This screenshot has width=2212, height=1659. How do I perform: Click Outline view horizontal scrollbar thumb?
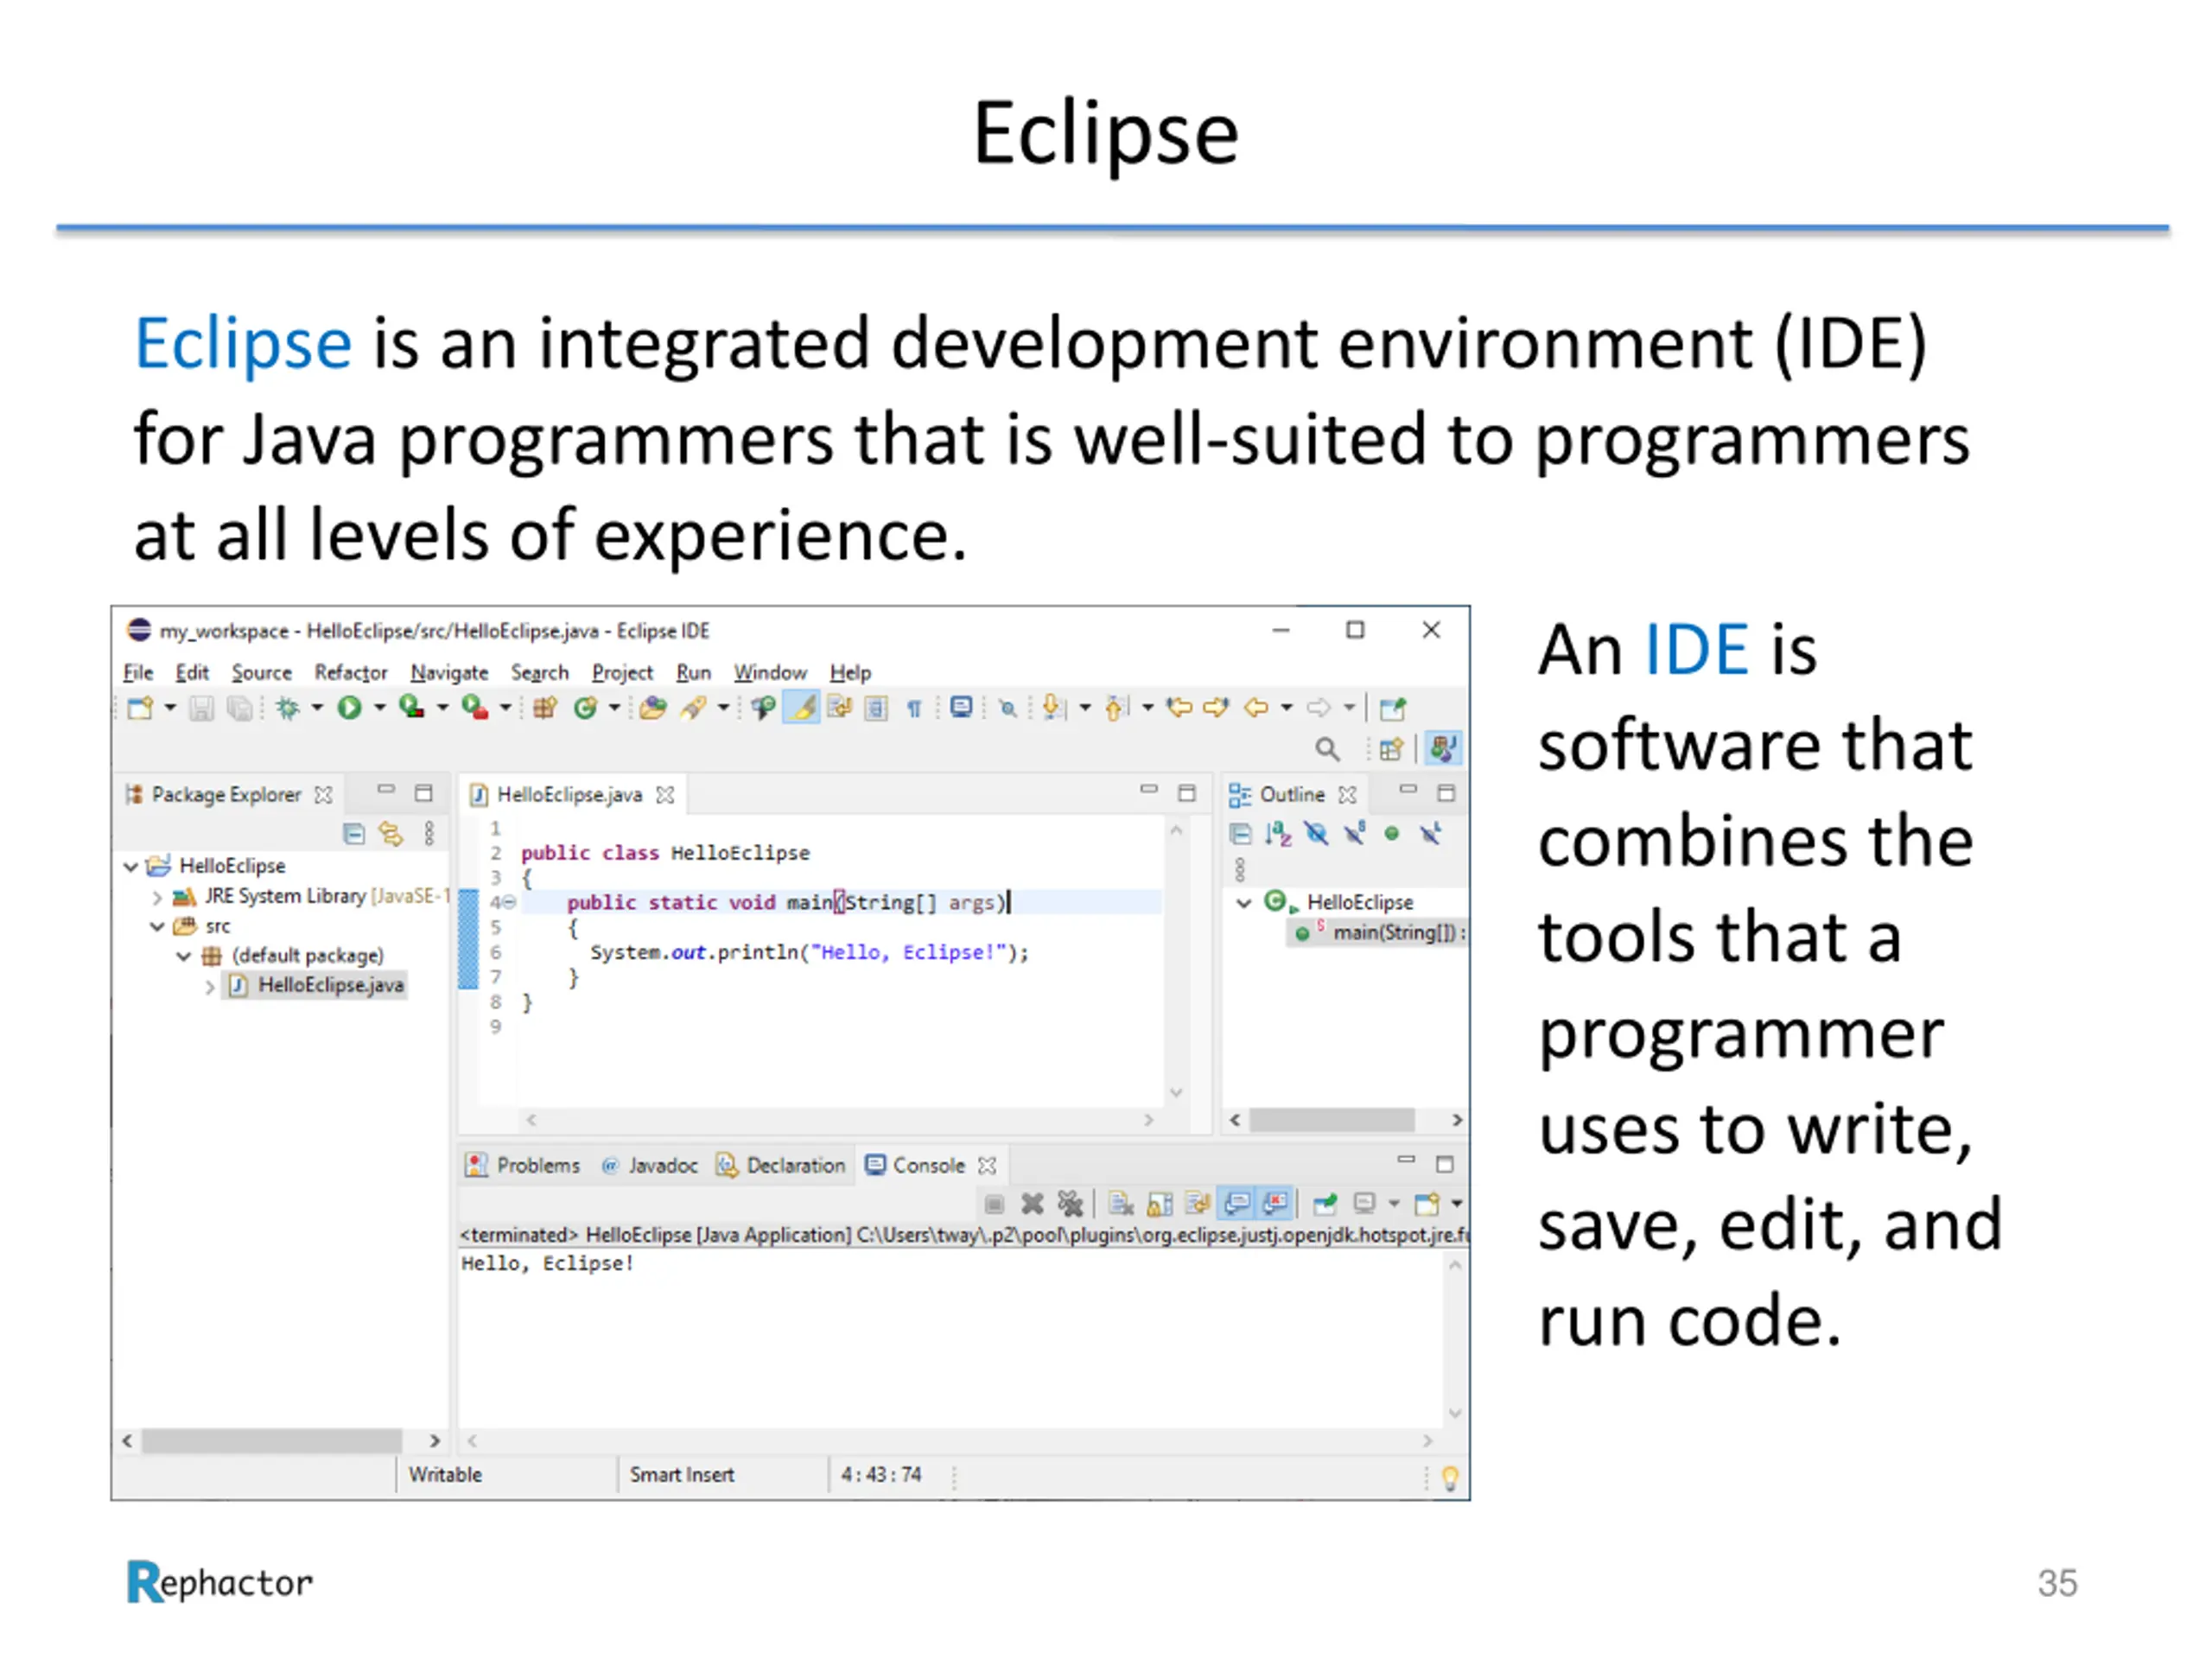(x=1331, y=1120)
